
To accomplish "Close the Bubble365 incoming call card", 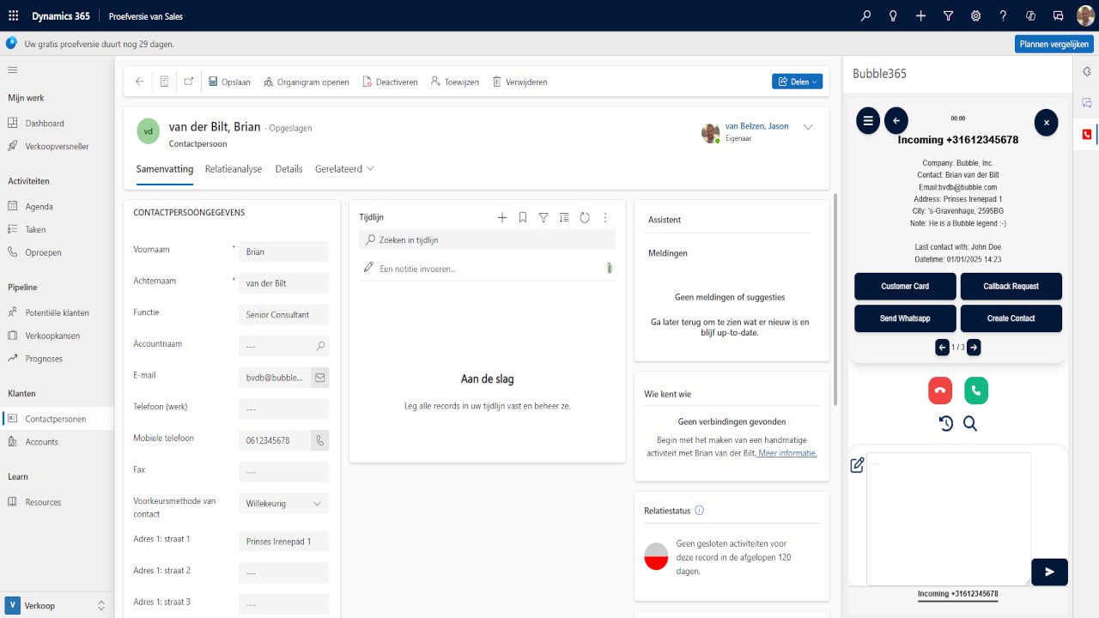I will [x=1046, y=122].
